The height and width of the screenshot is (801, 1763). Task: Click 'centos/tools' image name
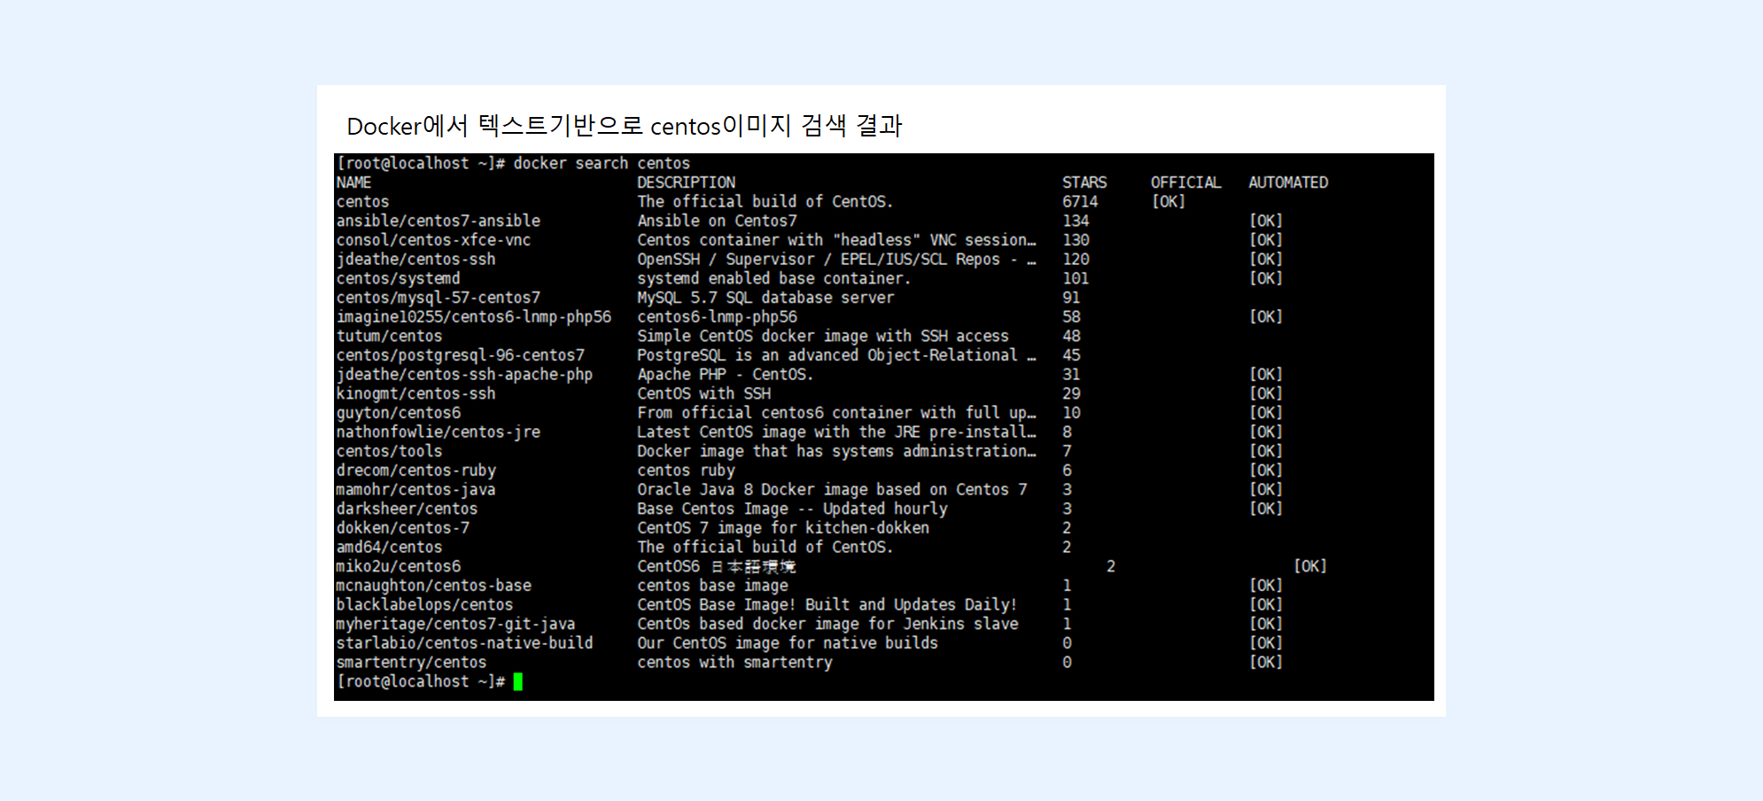389,451
